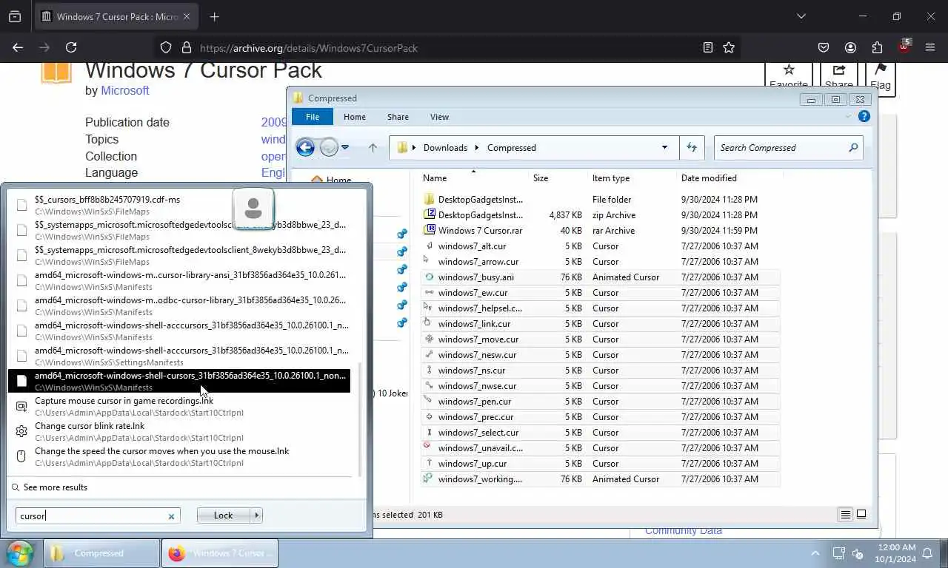Image resolution: width=948 pixels, height=568 pixels.
Task: Open Pocket save icon in Firefox
Action: [x=824, y=47]
